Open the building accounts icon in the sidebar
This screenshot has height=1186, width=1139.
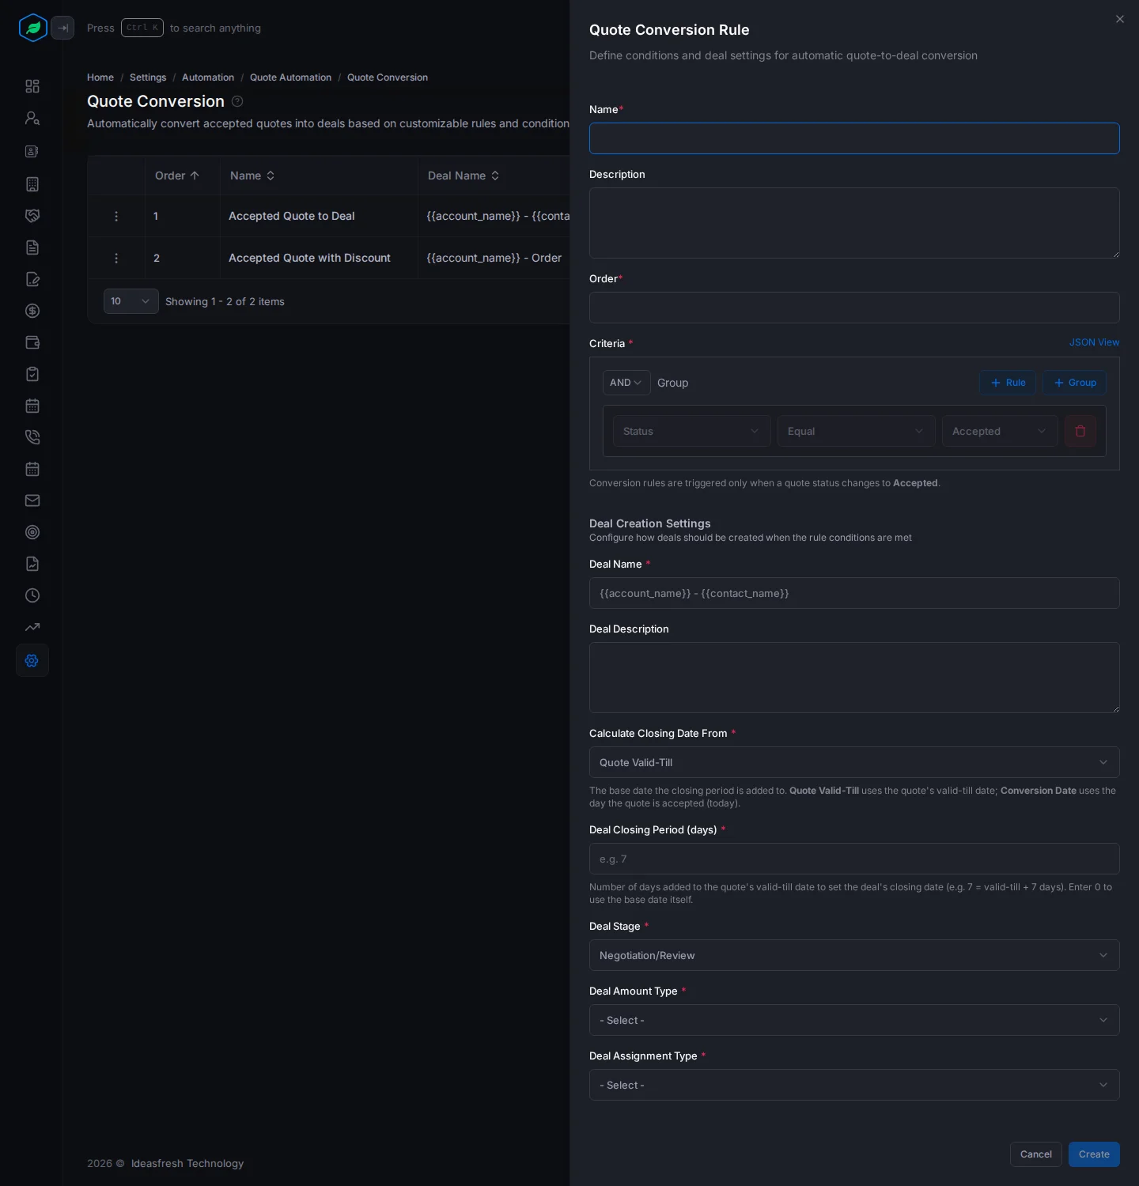pyautogui.click(x=32, y=184)
